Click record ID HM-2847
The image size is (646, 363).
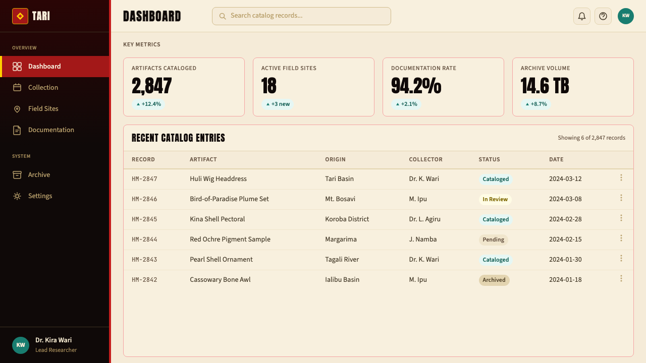[144, 179]
